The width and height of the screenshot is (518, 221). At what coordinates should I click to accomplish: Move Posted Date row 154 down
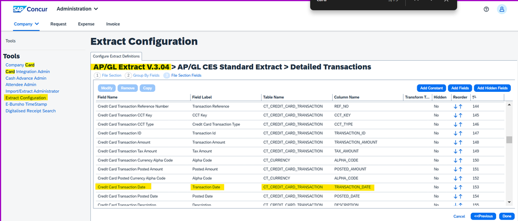tap(456, 196)
